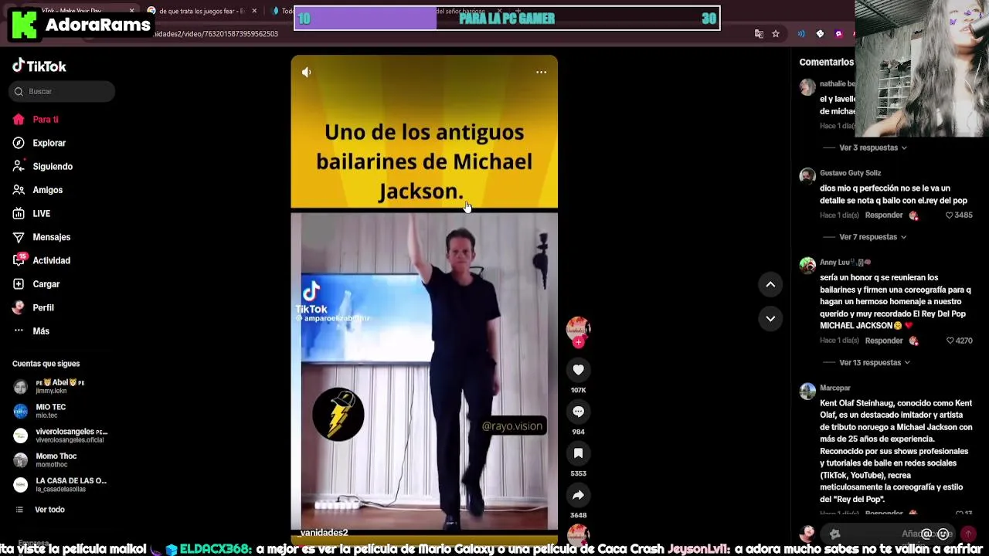This screenshot has width=989, height=556.
Task: Click the @rayo.vision tag on video
Action: point(512,426)
